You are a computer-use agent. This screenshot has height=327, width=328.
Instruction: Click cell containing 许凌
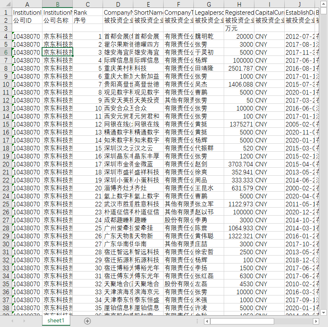click(x=209, y=308)
